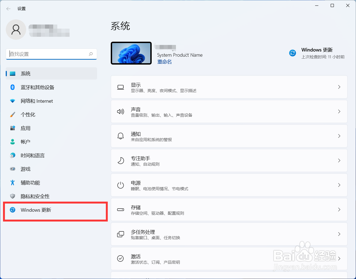Open Sound settings via its chevron
Screen dimensions: 356x279
click(339, 111)
